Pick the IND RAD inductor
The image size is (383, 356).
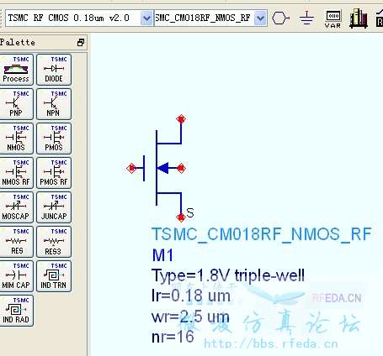16,311
